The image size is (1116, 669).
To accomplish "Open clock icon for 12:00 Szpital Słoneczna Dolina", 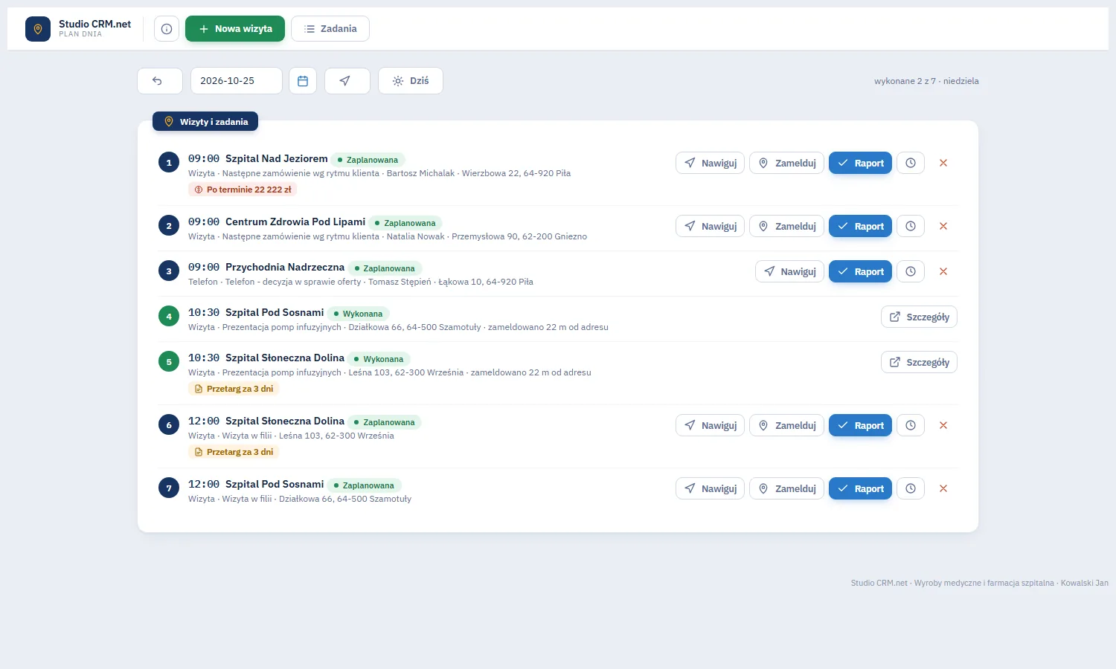I will pyautogui.click(x=911, y=425).
